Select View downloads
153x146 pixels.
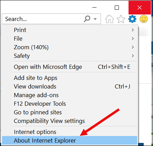pos(70,86)
